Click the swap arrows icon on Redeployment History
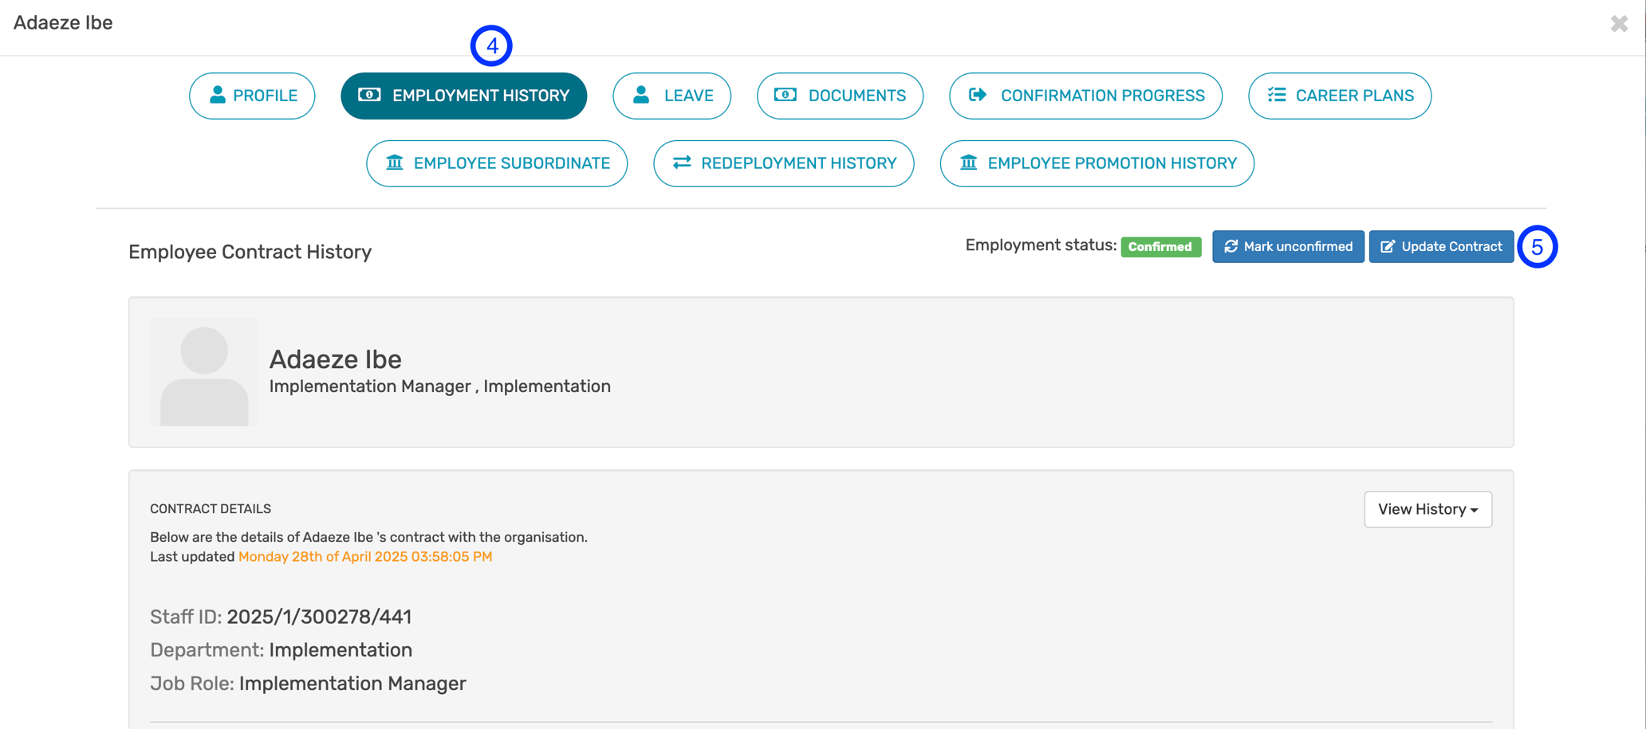This screenshot has height=729, width=1646. (682, 163)
